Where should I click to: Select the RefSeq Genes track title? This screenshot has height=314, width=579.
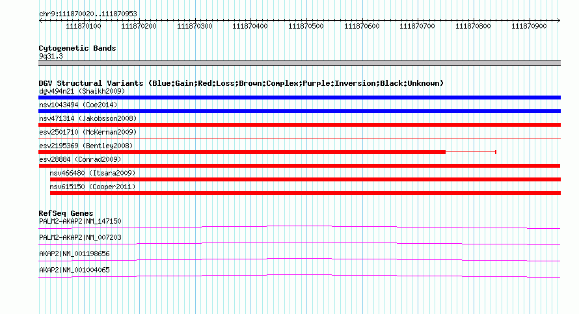(x=66, y=213)
